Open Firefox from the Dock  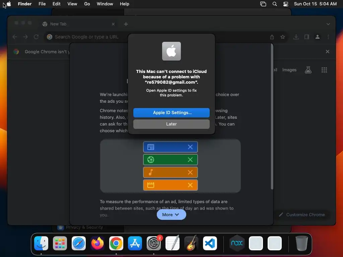[97, 243]
